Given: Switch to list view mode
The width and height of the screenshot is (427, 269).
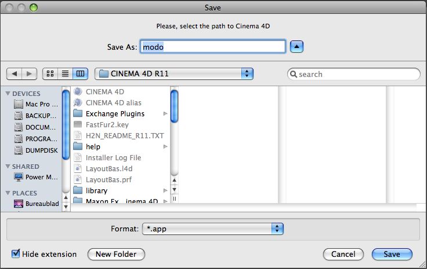Looking at the screenshot, I should pos(65,73).
